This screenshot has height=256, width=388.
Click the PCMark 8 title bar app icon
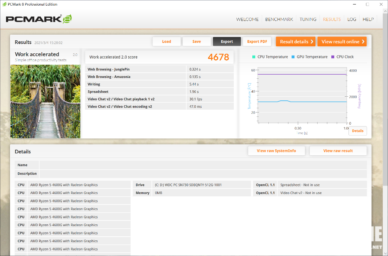(4, 4)
